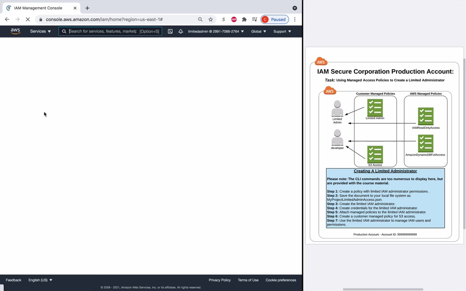Open Chrome's three-dot menu

(x=294, y=19)
